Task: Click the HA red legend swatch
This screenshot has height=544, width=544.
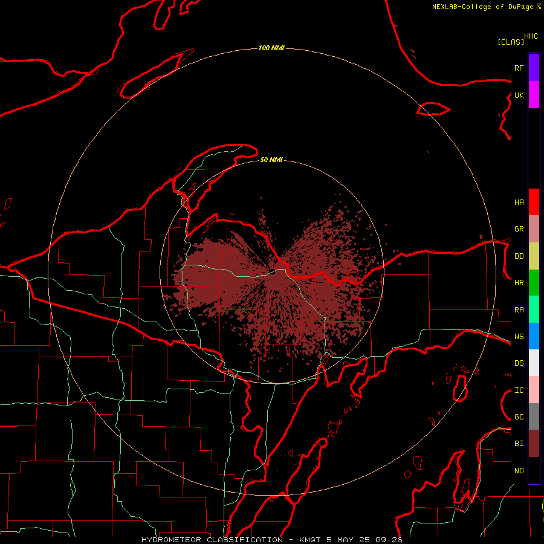Action: (534, 202)
